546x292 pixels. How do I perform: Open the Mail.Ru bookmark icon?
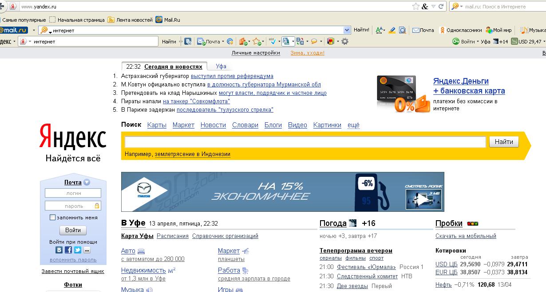click(159, 20)
